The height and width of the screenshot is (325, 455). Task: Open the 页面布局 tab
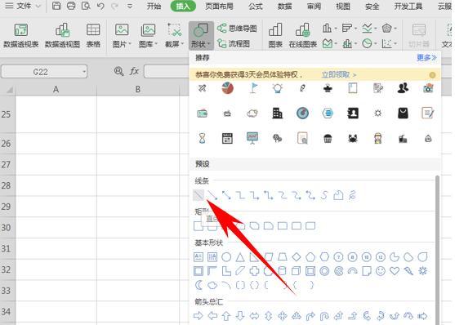tap(219, 6)
